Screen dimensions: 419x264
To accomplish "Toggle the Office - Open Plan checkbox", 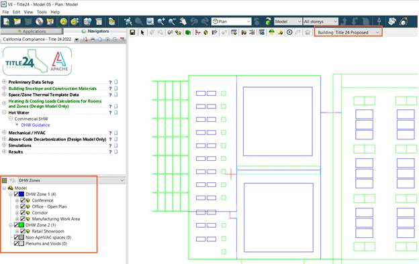I will [23, 206].
